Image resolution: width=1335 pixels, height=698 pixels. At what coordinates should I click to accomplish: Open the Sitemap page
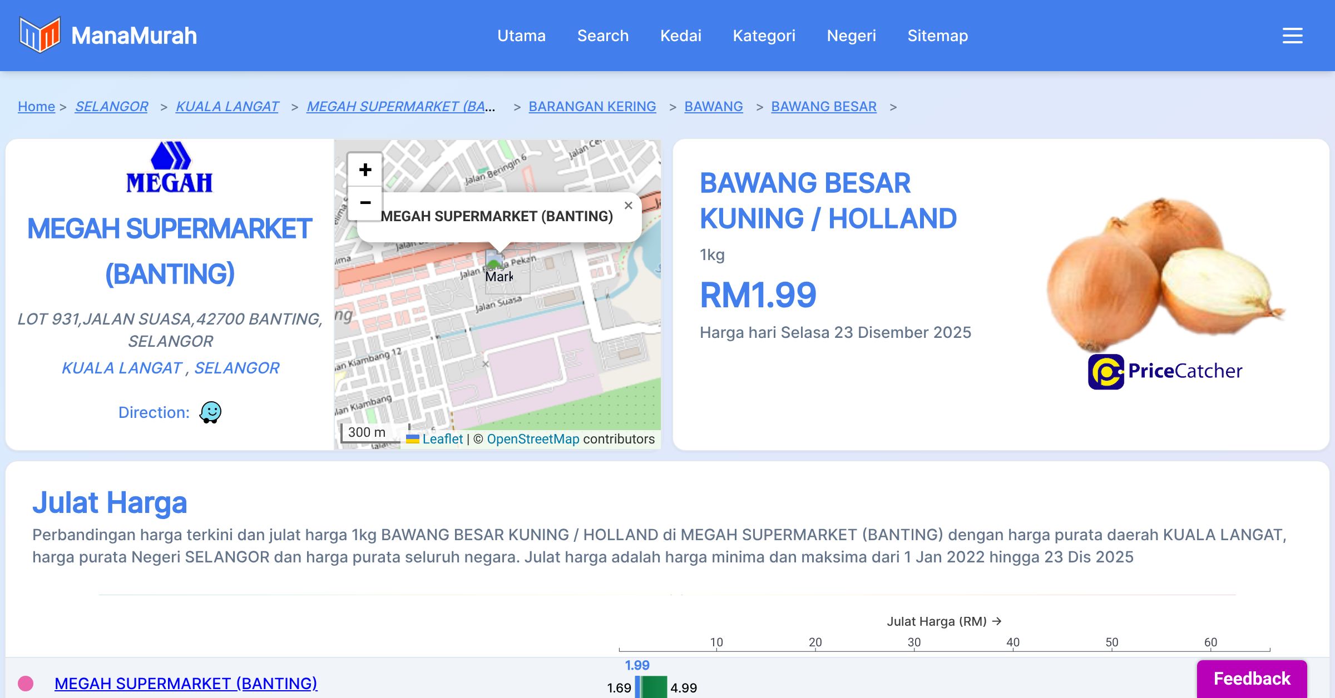[x=937, y=36]
